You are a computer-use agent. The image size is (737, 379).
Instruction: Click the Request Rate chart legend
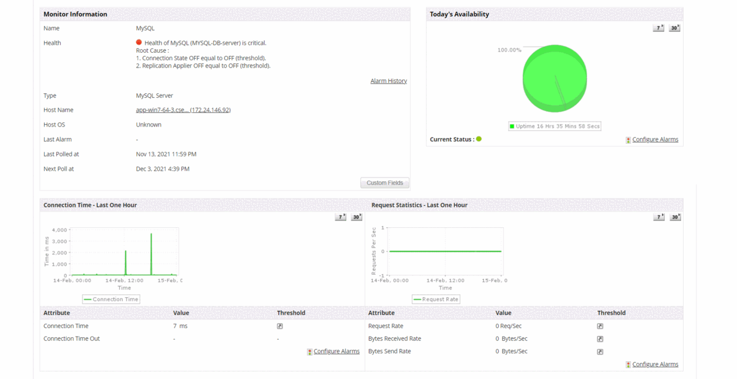click(437, 299)
